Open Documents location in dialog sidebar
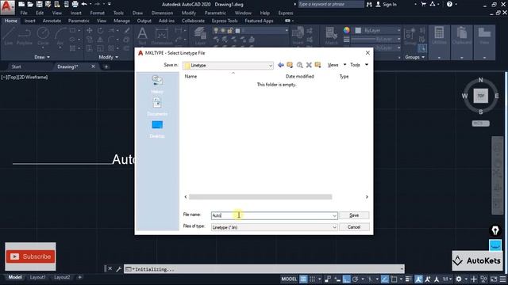Viewport: 508px width, 285px height. click(x=157, y=106)
